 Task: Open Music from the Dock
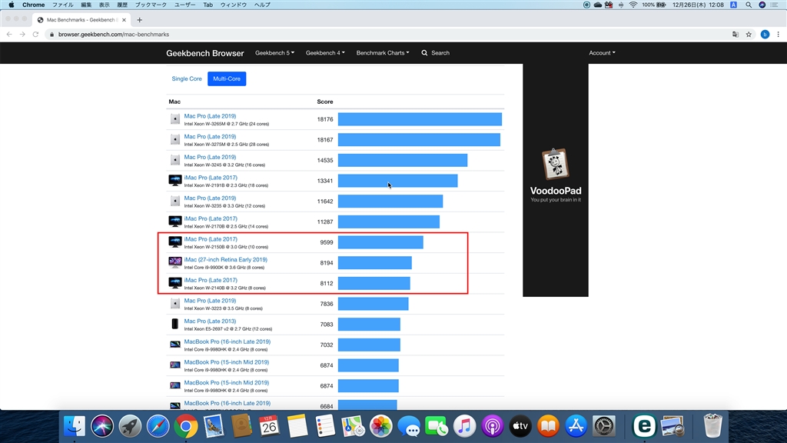pyautogui.click(x=464, y=426)
